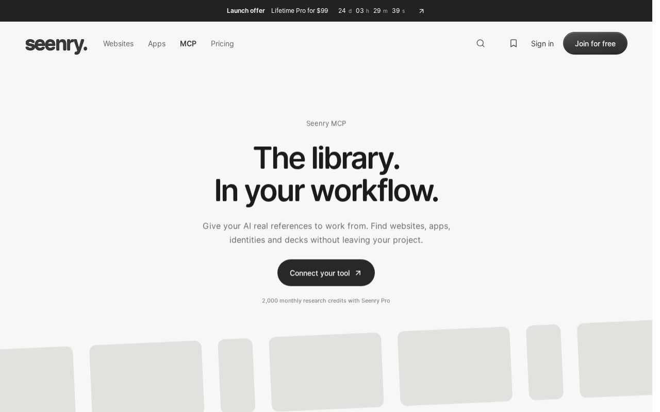This screenshot has height=412, width=660.
Task: Click the countdown days value '24'
Action: click(342, 11)
